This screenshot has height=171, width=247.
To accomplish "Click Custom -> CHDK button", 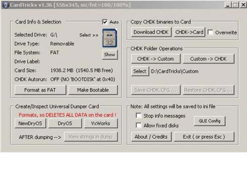I will tap(208, 59).
